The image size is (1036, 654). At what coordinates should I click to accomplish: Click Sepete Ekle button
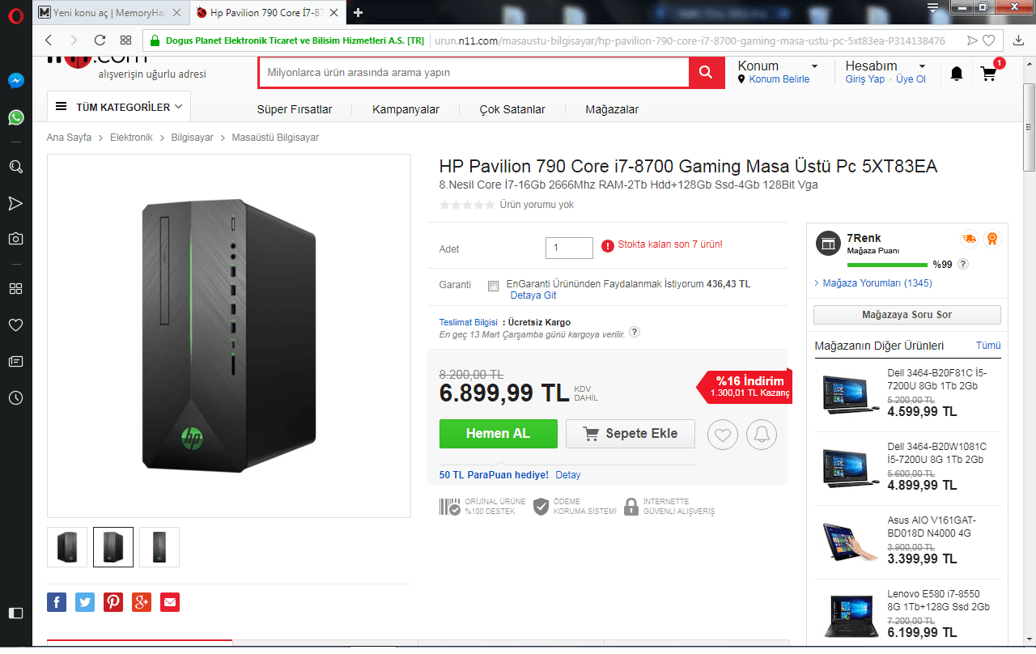tap(631, 434)
